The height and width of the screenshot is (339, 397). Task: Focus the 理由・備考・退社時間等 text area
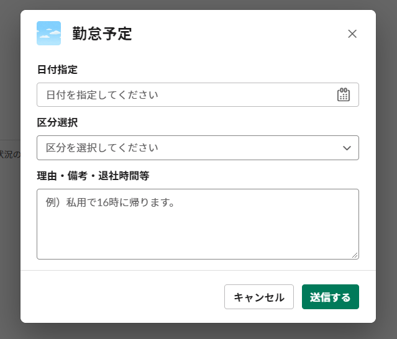pyautogui.click(x=198, y=224)
